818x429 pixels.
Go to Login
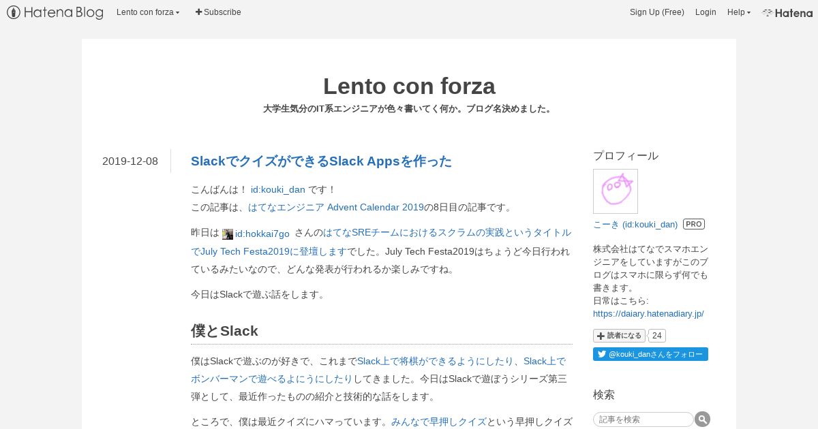[706, 12]
